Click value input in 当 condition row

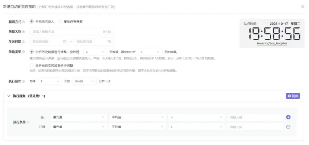pos(255,117)
